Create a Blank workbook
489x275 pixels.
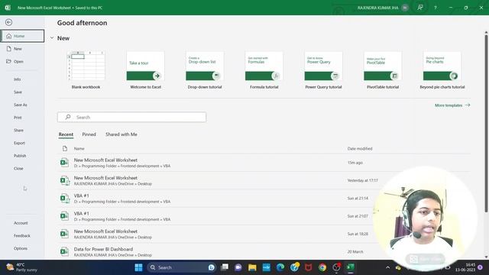[x=86, y=70]
